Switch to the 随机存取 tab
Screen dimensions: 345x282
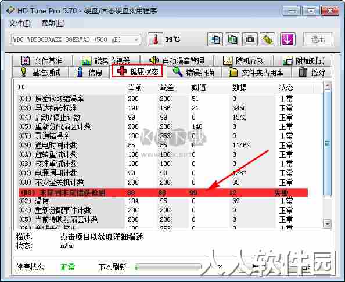(x=243, y=61)
